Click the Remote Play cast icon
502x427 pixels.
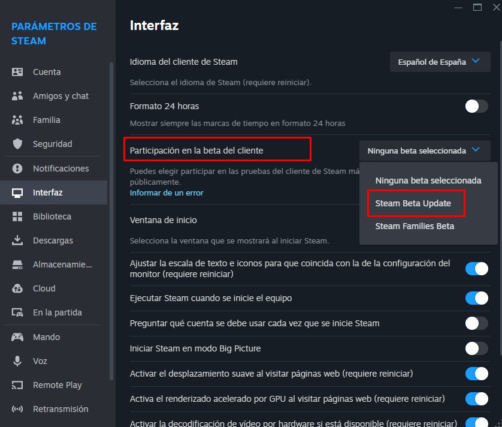click(x=17, y=385)
